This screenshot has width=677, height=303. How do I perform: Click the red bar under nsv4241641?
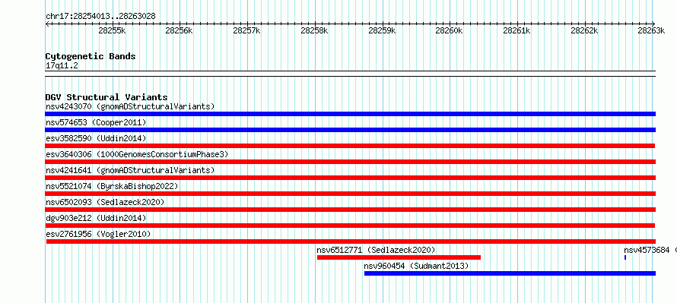click(350, 178)
